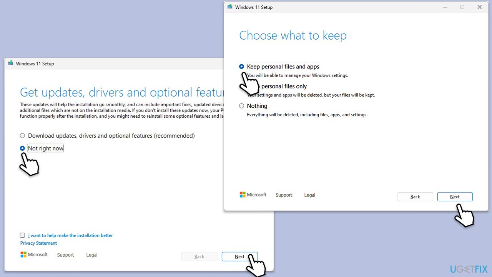Click the 'Get updates, drivers' heading
The width and height of the screenshot is (492, 277).
click(x=122, y=92)
